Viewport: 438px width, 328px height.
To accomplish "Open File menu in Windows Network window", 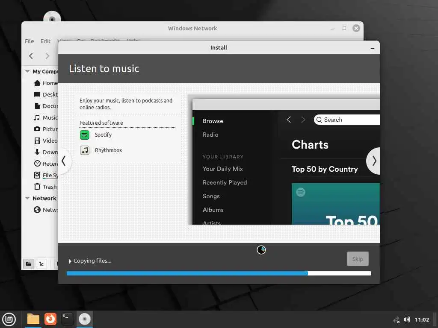I will click(30, 41).
